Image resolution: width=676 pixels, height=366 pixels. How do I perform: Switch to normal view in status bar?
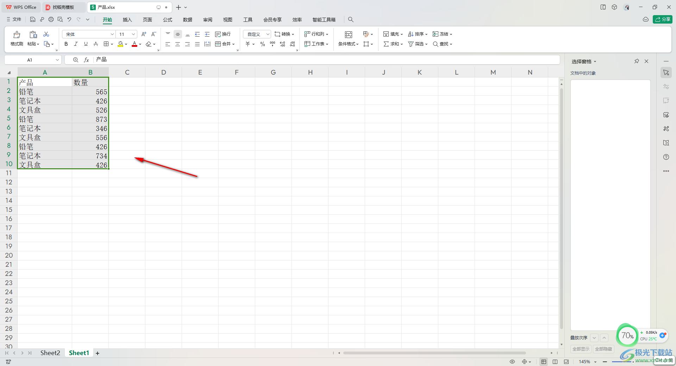pos(544,361)
